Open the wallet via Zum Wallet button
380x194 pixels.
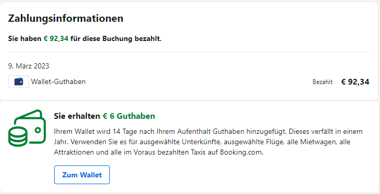tap(82, 175)
